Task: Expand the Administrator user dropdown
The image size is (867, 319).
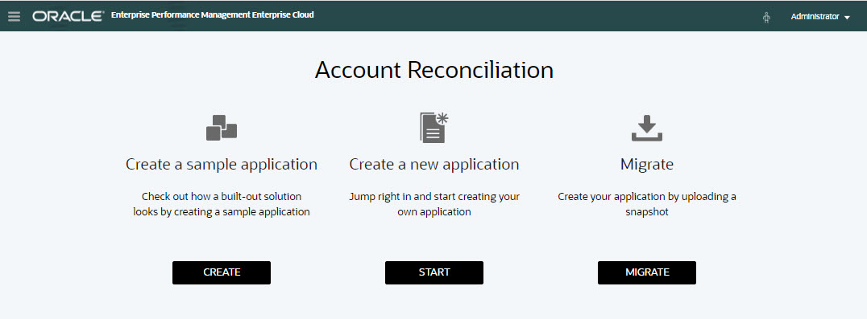Action: 820,17
